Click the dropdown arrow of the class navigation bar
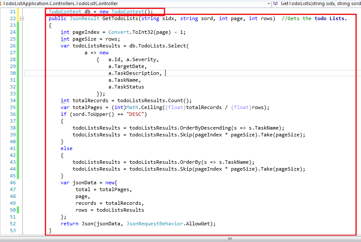361x242 pixels. 269,4
